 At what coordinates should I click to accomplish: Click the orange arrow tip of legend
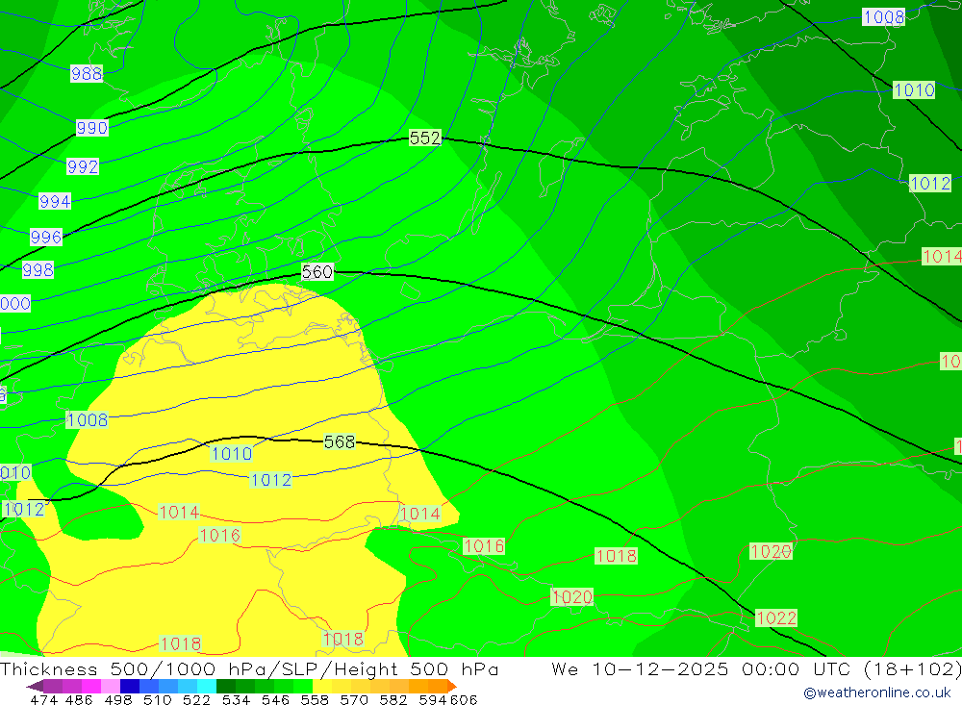click(x=452, y=686)
